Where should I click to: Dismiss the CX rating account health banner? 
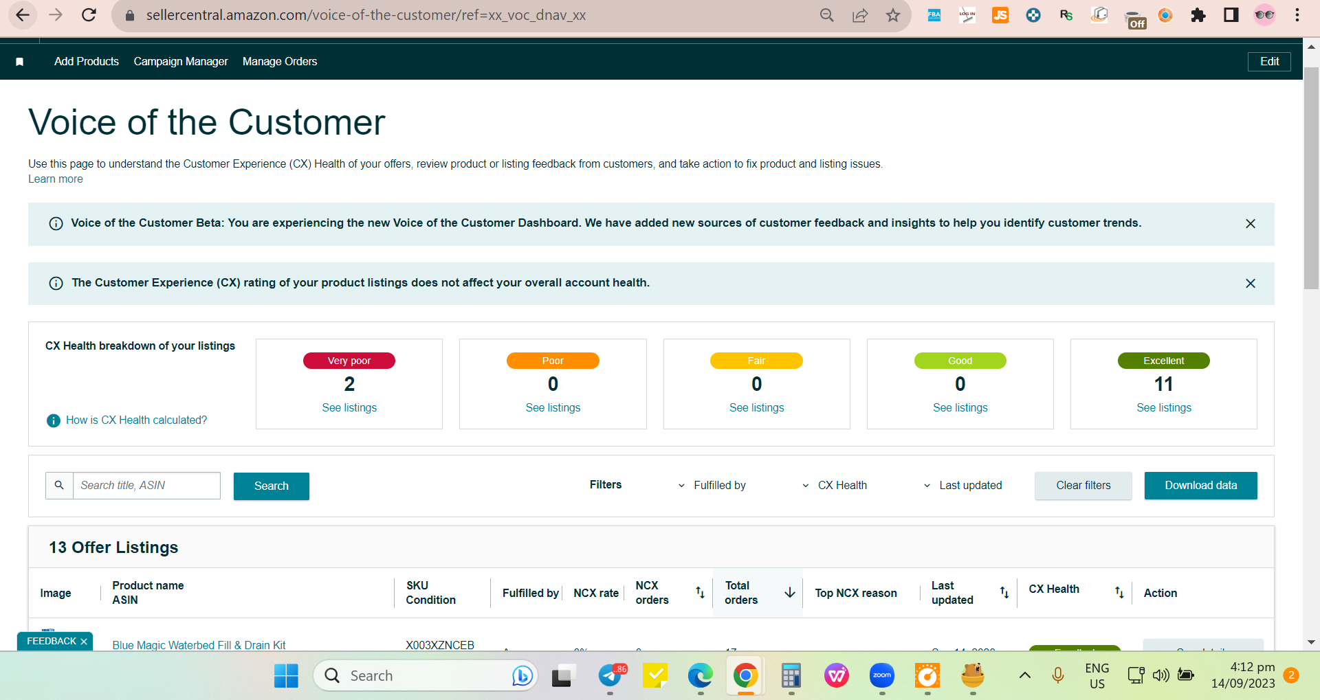click(x=1251, y=284)
